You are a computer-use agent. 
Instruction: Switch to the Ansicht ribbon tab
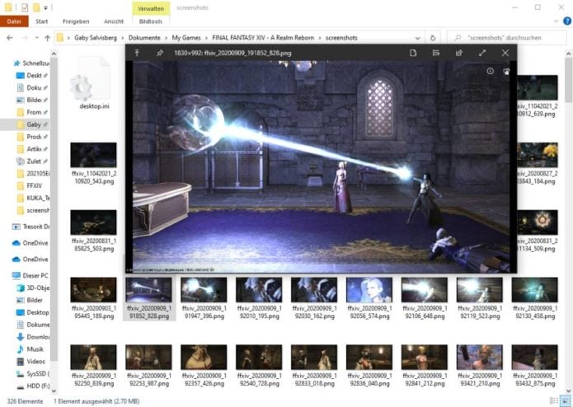(114, 21)
